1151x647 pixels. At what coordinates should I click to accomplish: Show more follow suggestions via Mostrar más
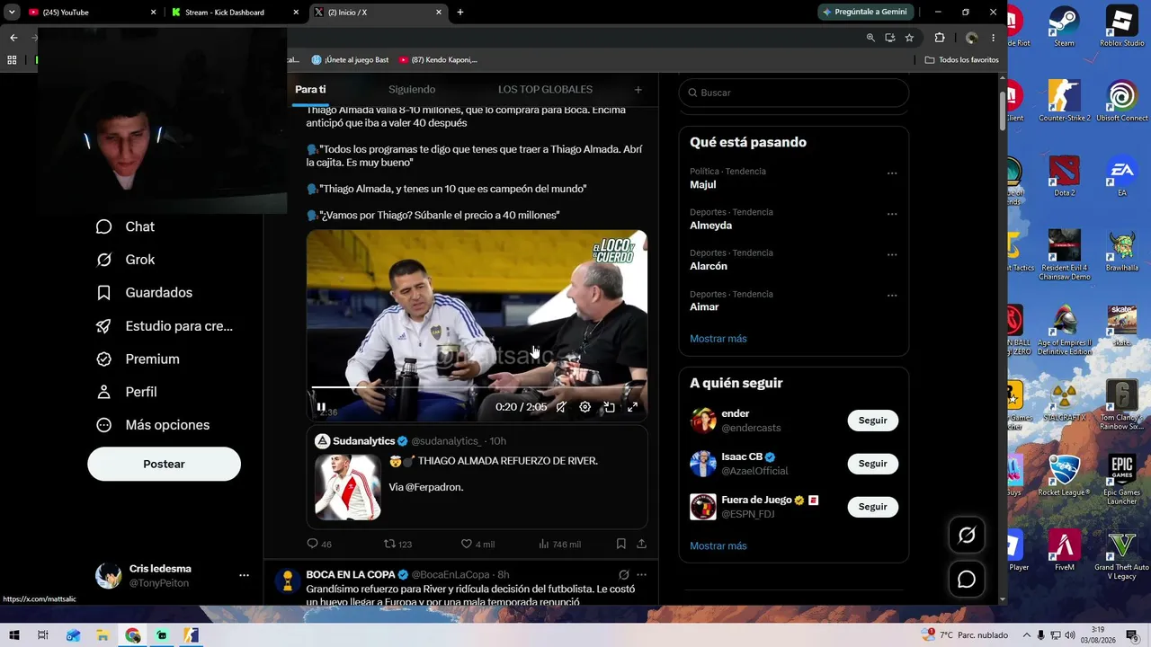(x=718, y=546)
